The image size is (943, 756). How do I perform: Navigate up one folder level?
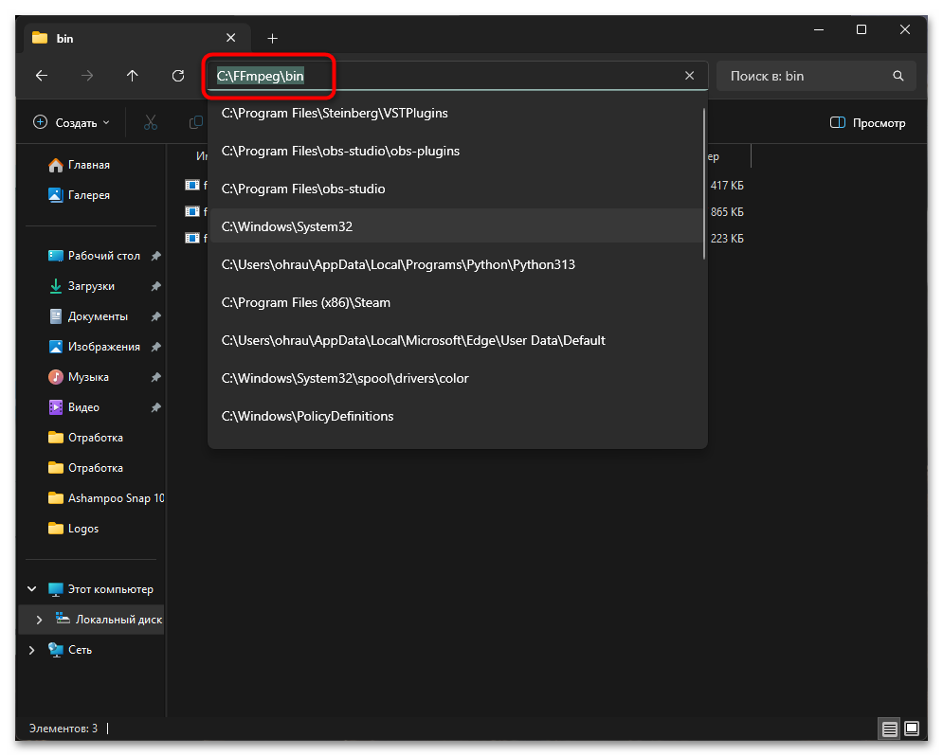[132, 76]
